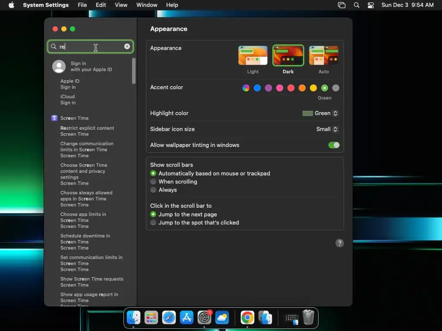442x331 pixels.
Task: Open the Highlight color dropdown
Action: pyautogui.click(x=320, y=113)
